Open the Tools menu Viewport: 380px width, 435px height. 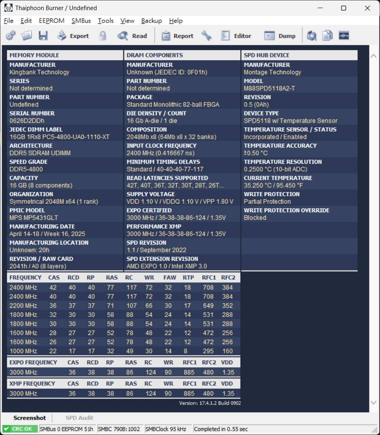pyautogui.click(x=106, y=21)
